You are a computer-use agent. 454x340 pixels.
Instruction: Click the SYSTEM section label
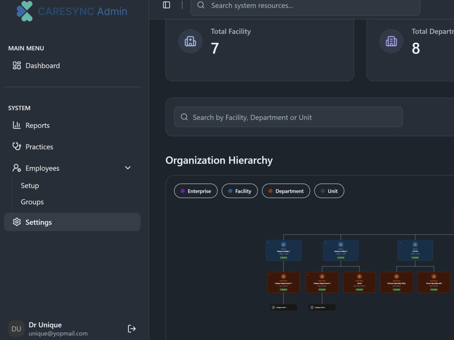coord(19,108)
